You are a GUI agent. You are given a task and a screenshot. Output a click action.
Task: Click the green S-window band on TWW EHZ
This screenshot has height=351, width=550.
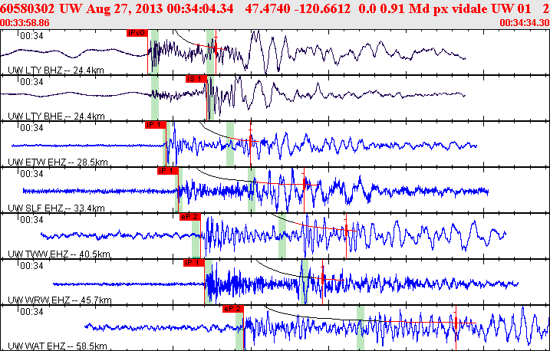[x=282, y=235]
